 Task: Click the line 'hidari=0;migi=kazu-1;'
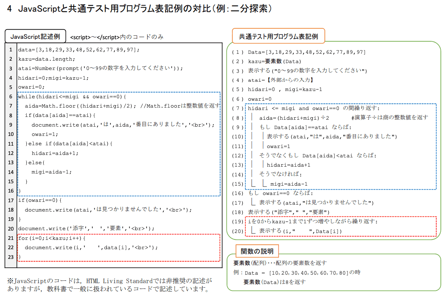(53, 78)
